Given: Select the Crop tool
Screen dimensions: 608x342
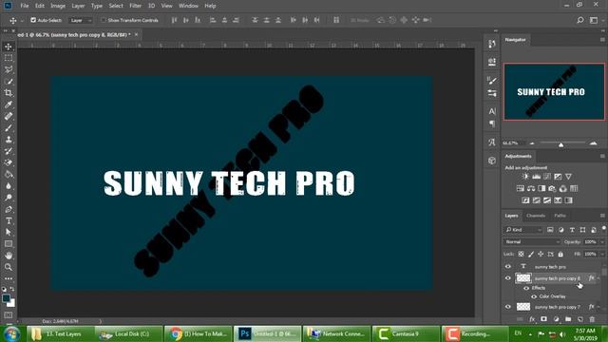Looking at the screenshot, I should pos(9,93).
